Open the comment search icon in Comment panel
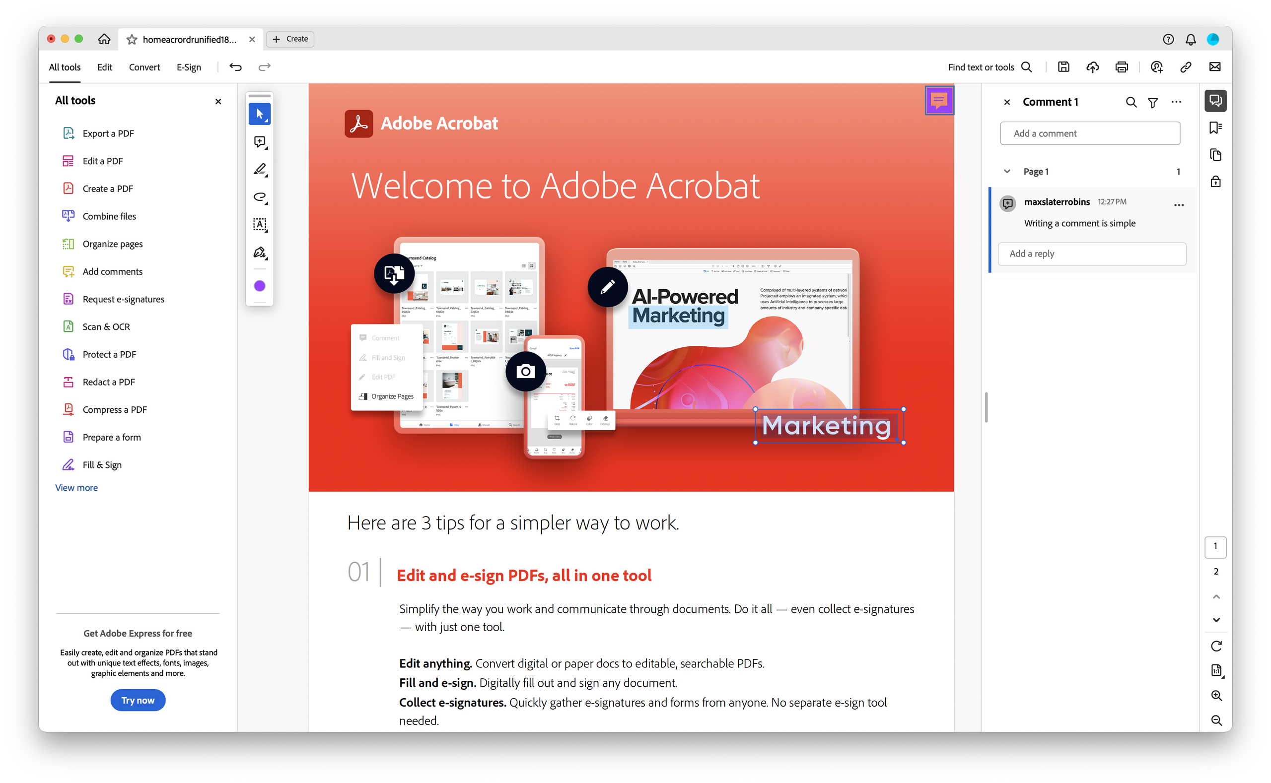The image size is (1271, 783). click(1130, 102)
